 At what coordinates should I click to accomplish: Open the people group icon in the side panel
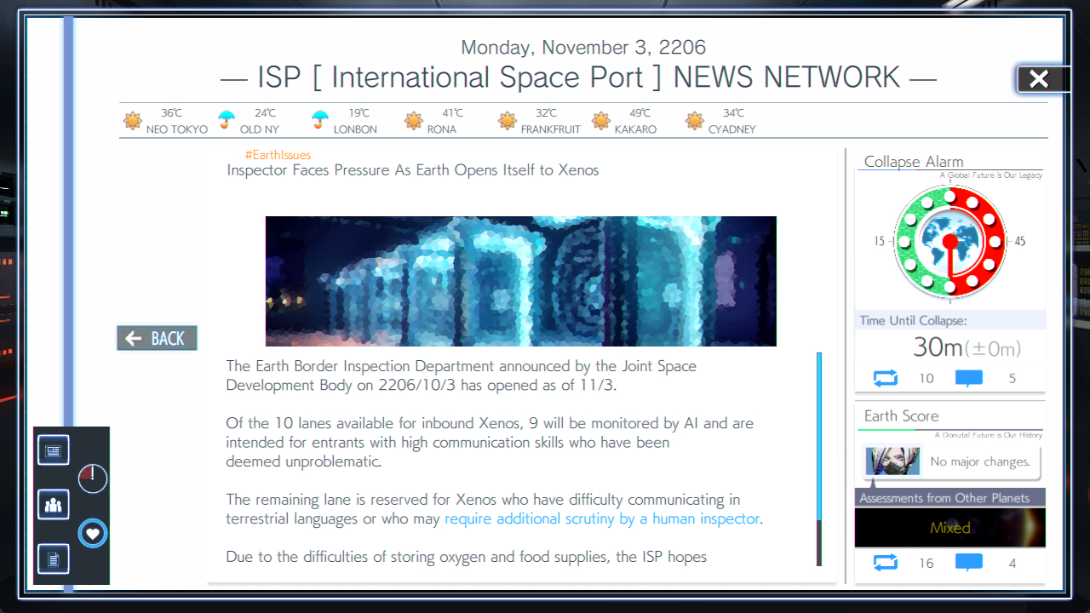(x=53, y=505)
